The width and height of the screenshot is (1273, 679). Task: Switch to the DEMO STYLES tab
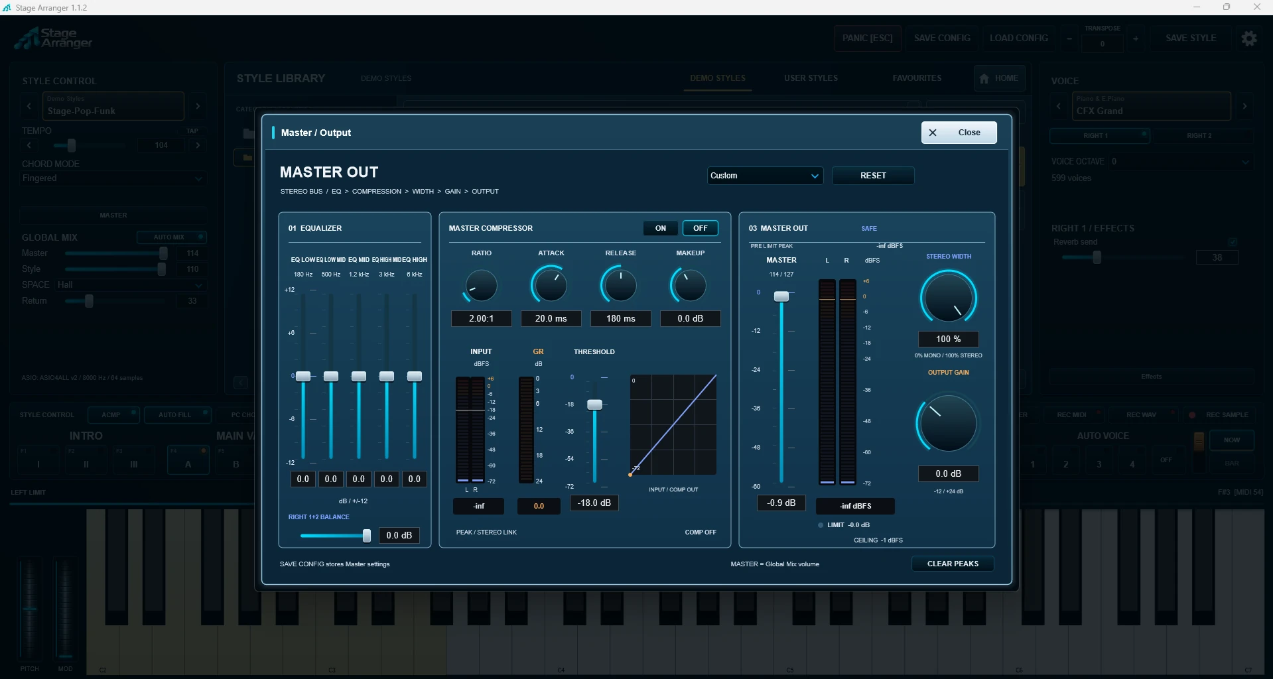pyautogui.click(x=718, y=78)
